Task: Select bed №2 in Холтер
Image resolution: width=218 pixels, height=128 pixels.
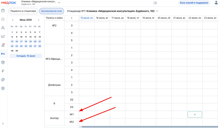Action: tap(72, 122)
